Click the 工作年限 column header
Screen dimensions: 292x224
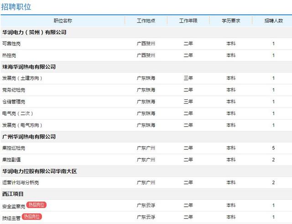point(188,21)
